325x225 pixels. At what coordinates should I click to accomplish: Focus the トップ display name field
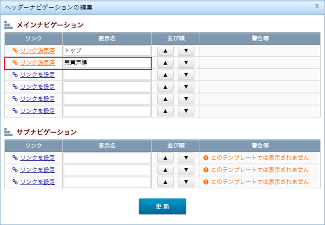pos(107,50)
